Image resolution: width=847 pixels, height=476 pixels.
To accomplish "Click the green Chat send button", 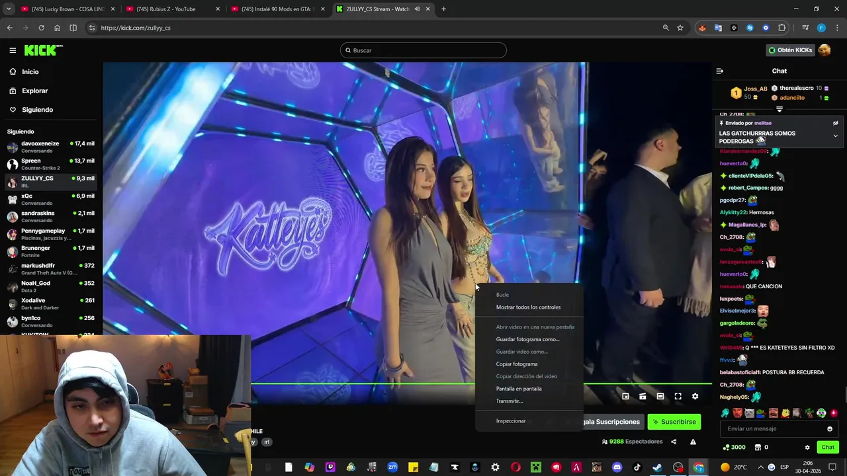I will [x=828, y=448].
